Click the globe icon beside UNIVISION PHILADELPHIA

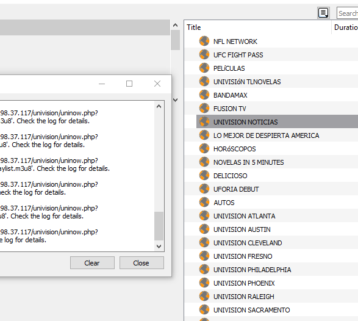pos(204,269)
